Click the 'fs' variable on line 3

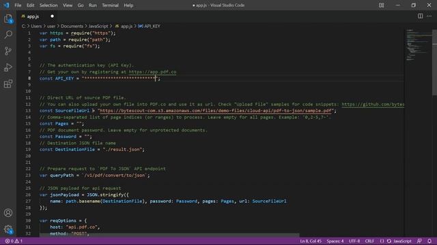(53, 46)
